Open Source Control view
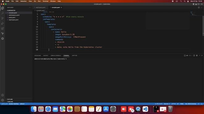 3,18
